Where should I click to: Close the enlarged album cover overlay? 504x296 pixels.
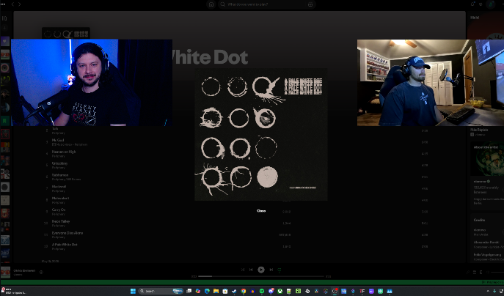point(261,211)
